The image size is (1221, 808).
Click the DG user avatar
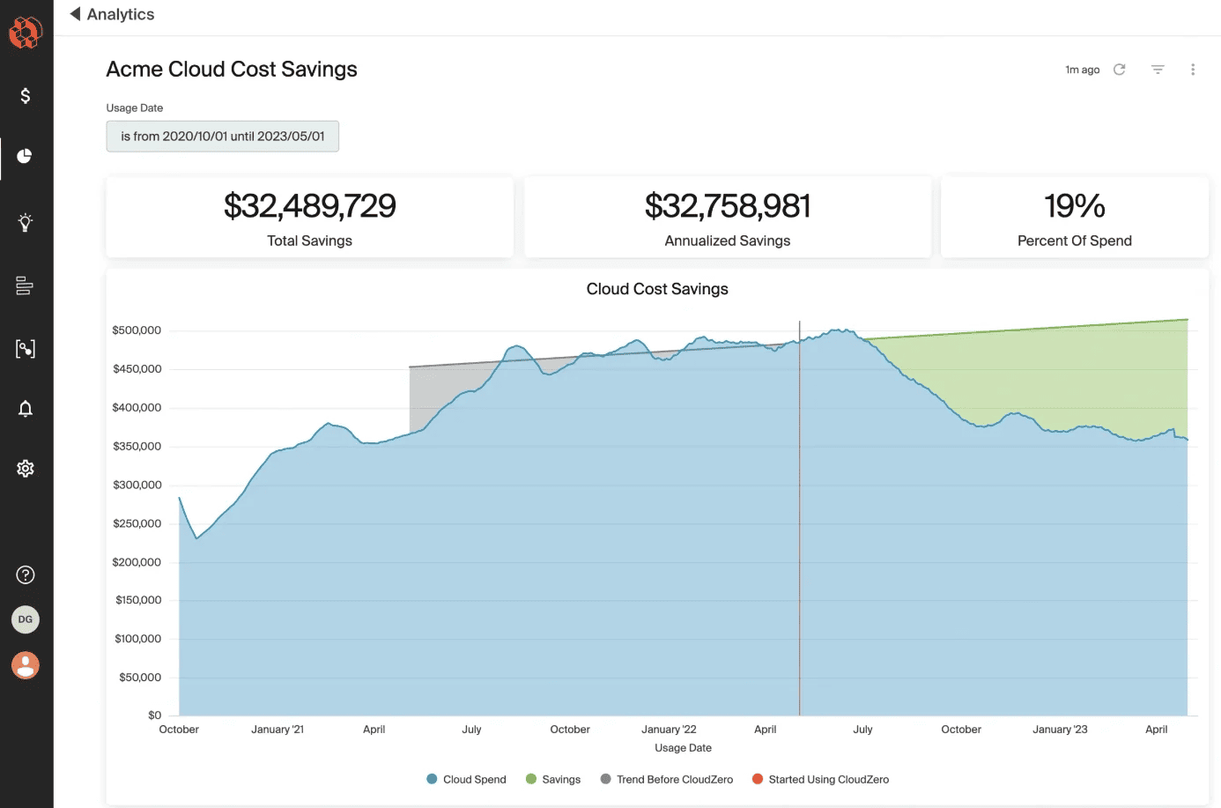click(25, 619)
